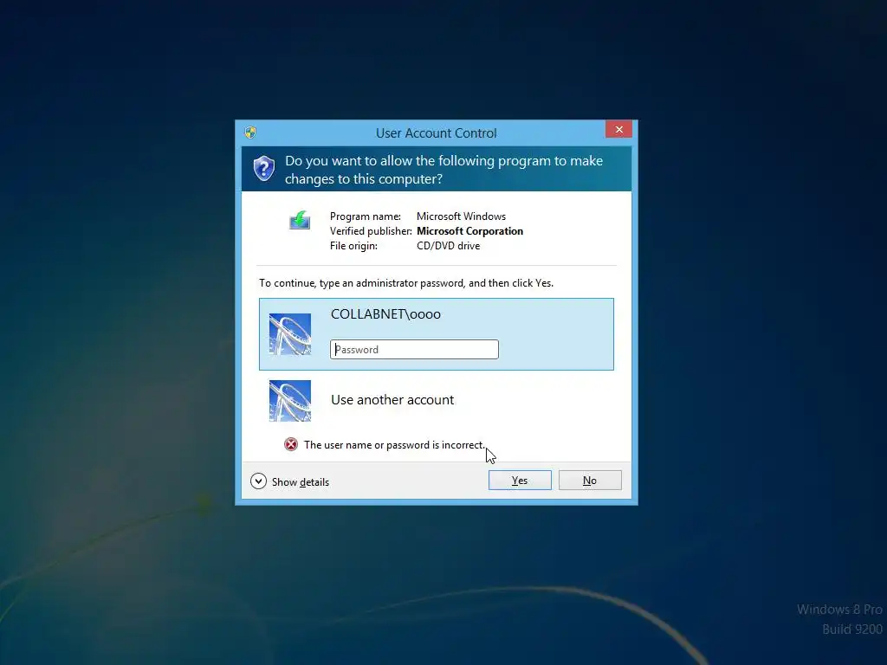Click the 'Program name:' label
The width and height of the screenshot is (887, 665).
(366, 216)
